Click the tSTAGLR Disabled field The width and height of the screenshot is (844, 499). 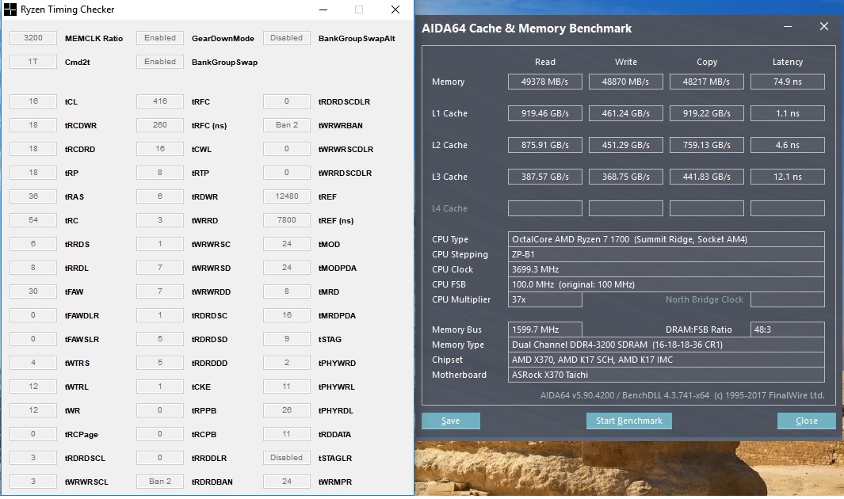[x=287, y=458]
